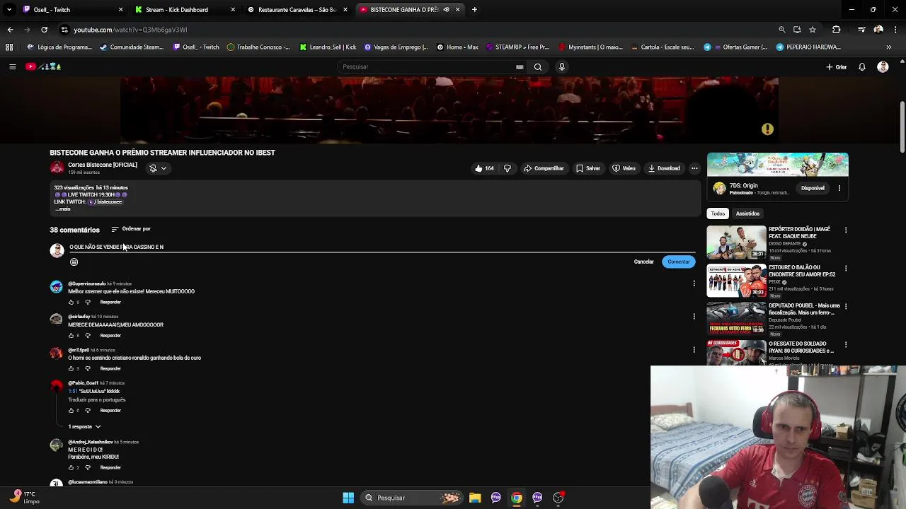906x509 pixels.
Task: Open Estourei o Balão video thumbnail
Action: tap(736, 281)
